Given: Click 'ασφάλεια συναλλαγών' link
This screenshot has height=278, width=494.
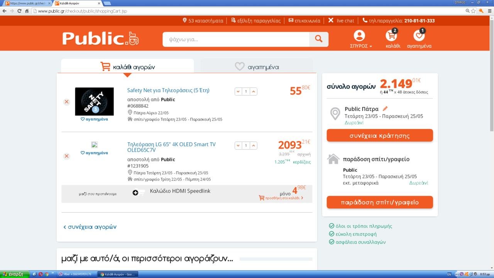Looking at the screenshot, I should (x=357, y=242).
